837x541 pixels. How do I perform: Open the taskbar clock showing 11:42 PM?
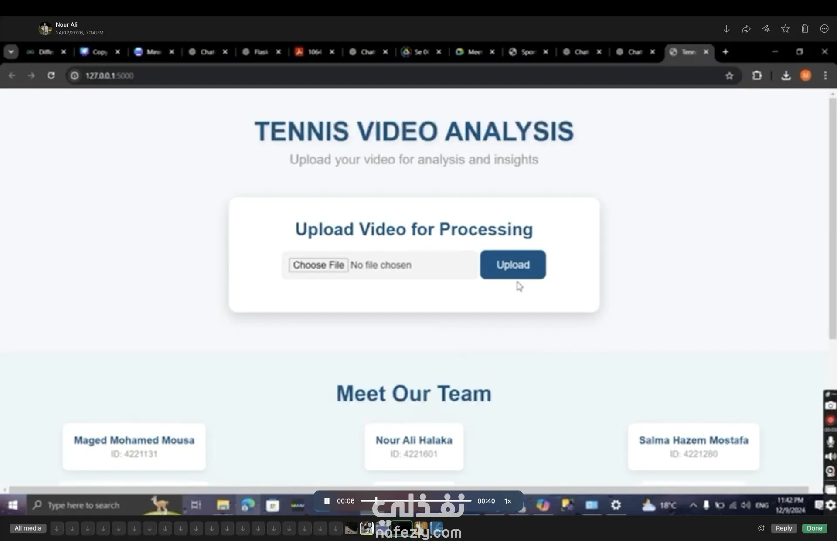click(790, 505)
